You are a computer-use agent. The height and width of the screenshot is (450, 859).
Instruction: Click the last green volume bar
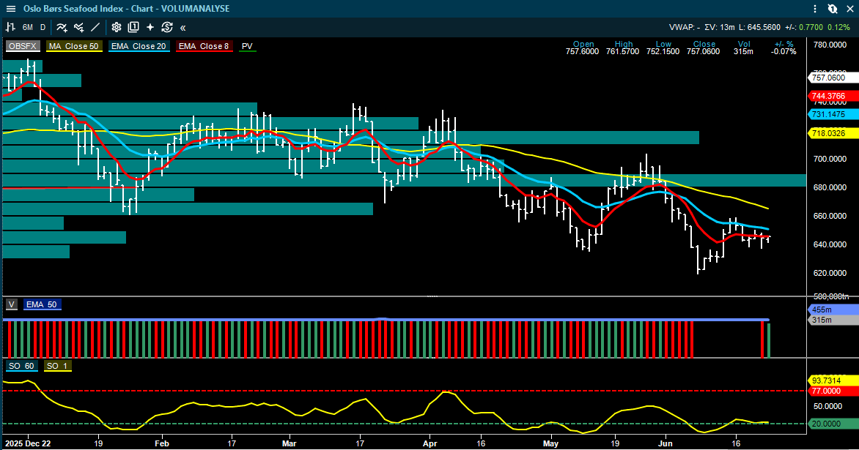pos(769,341)
